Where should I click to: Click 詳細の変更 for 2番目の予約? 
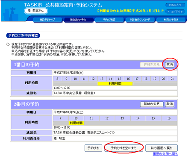coord(152,104)
